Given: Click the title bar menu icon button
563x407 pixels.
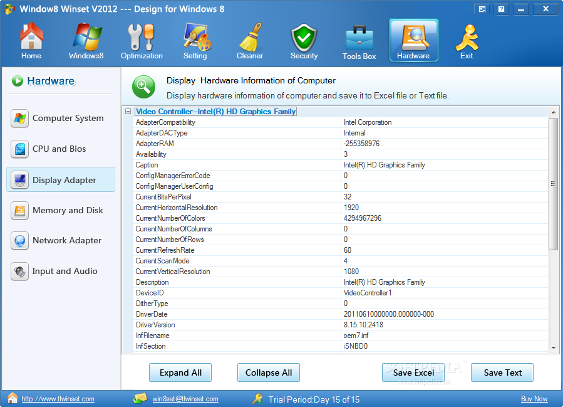Looking at the screenshot, I should pos(482,9).
